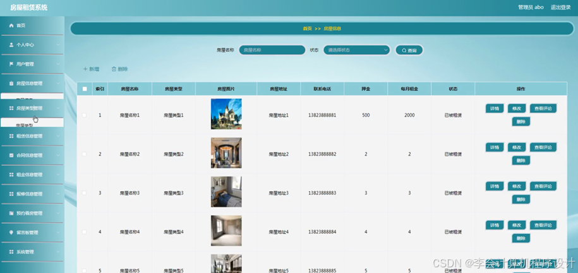Click 查看评论 for 房屋名称4

[543, 225]
